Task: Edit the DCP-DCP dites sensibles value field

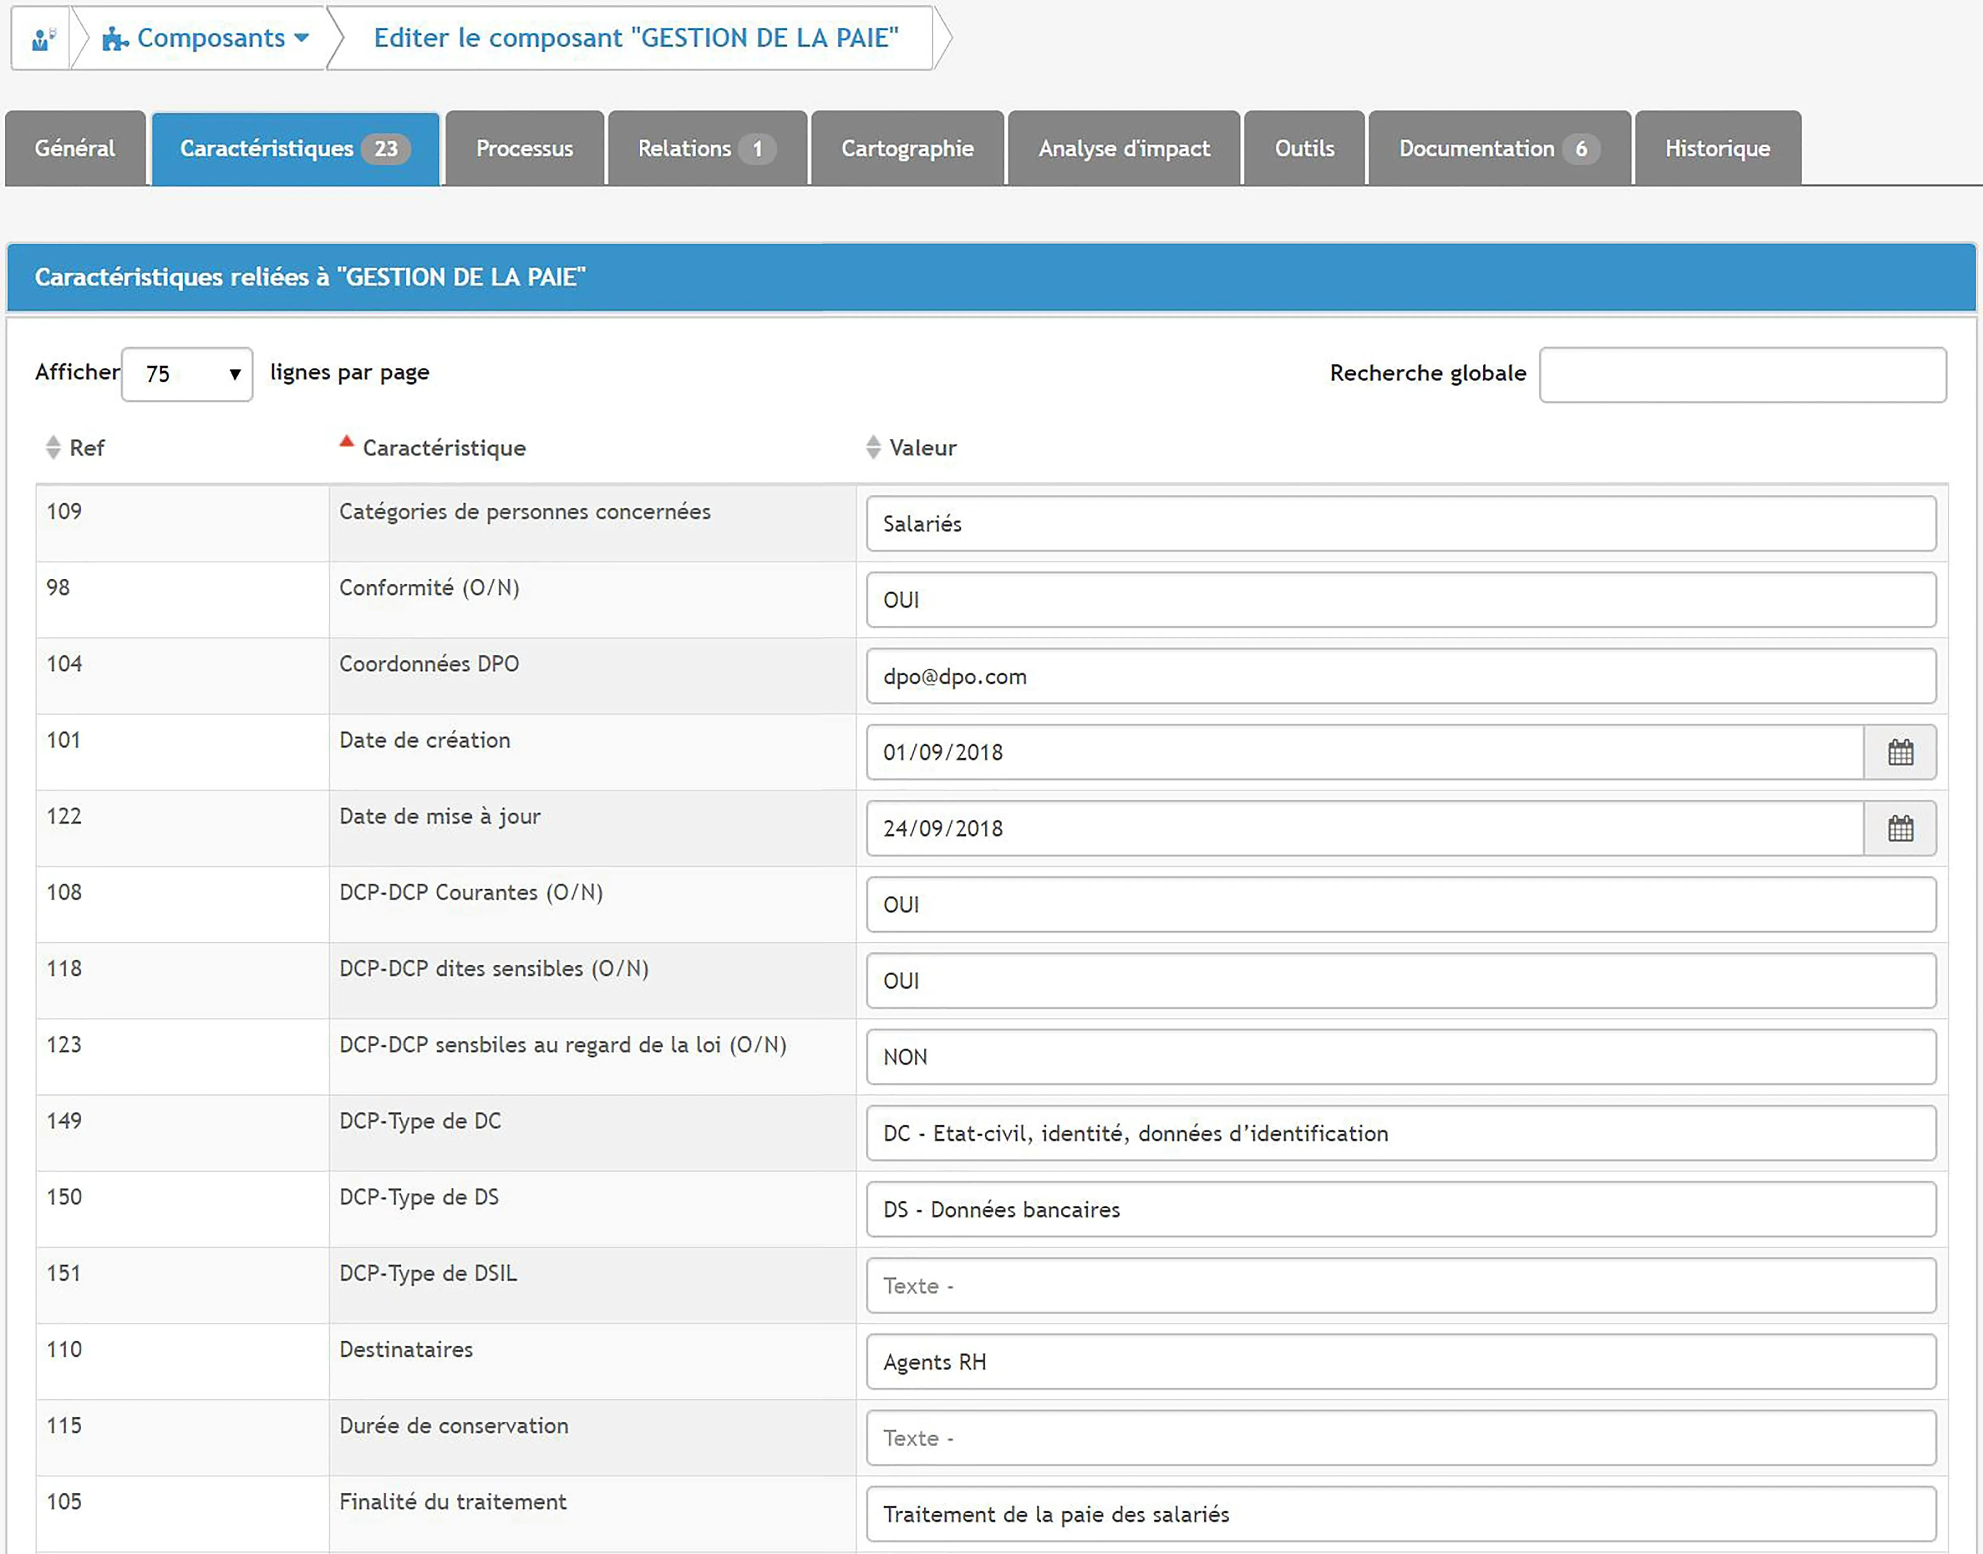Action: point(1401,981)
